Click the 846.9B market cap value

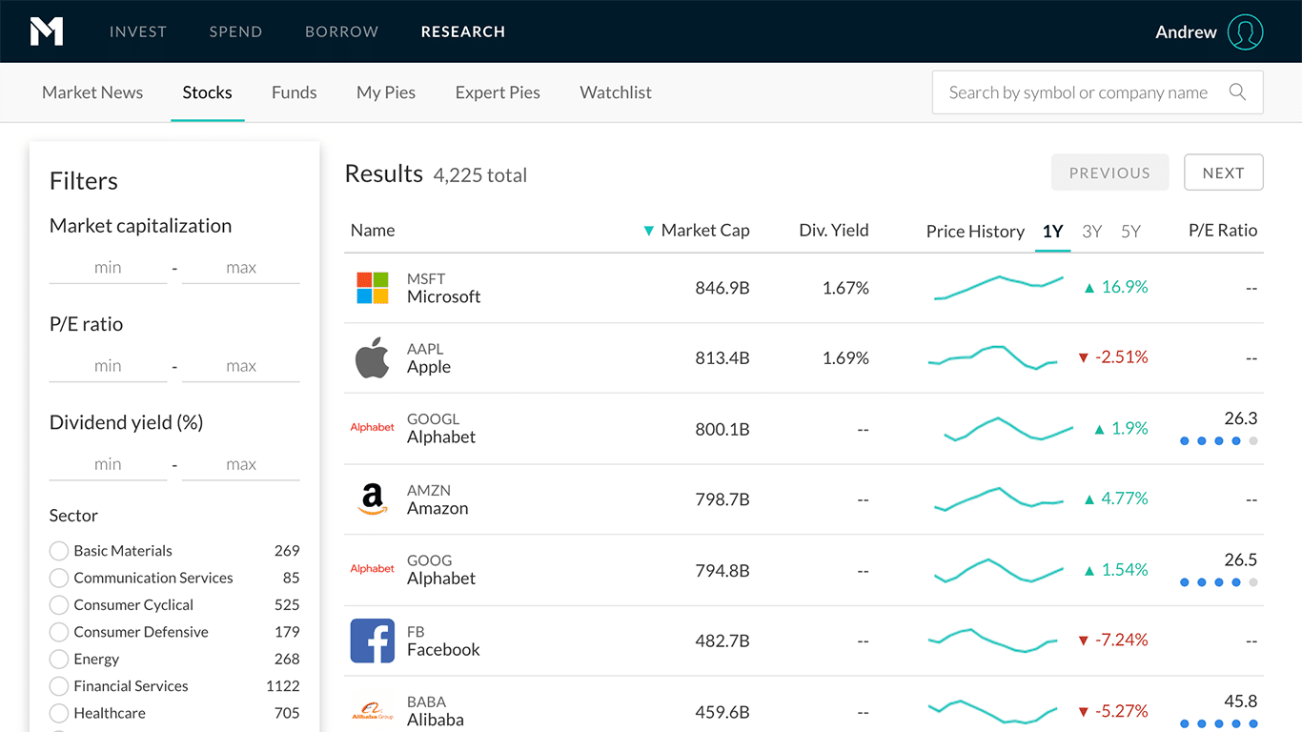point(722,288)
